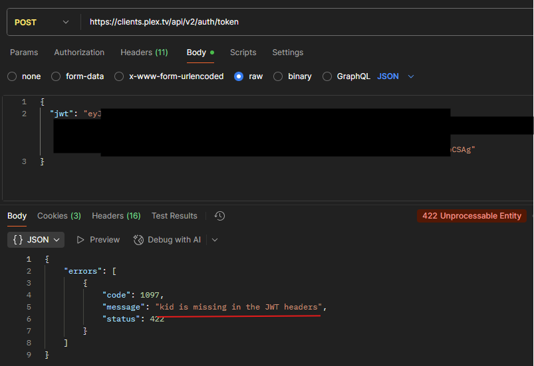
Task: Click the closing brace on request line 3
Action: (x=43, y=161)
